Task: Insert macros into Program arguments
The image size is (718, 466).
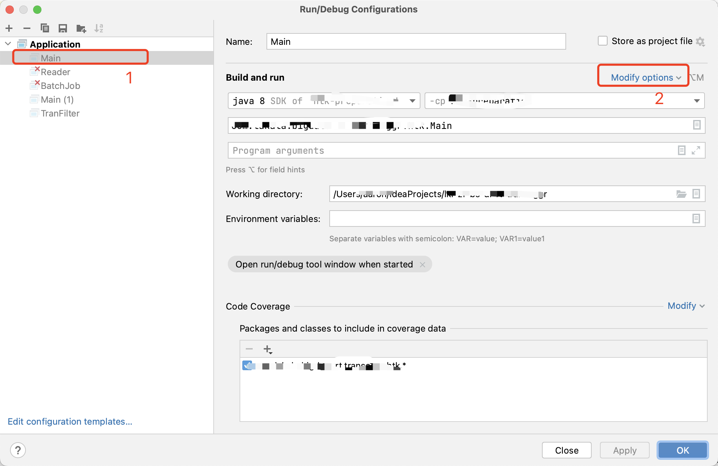Action: pyautogui.click(x=681, y=150)
